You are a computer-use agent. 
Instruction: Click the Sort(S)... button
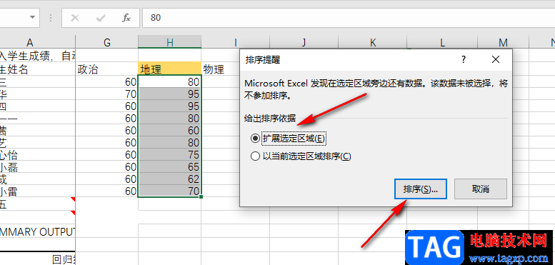(421, 189)
